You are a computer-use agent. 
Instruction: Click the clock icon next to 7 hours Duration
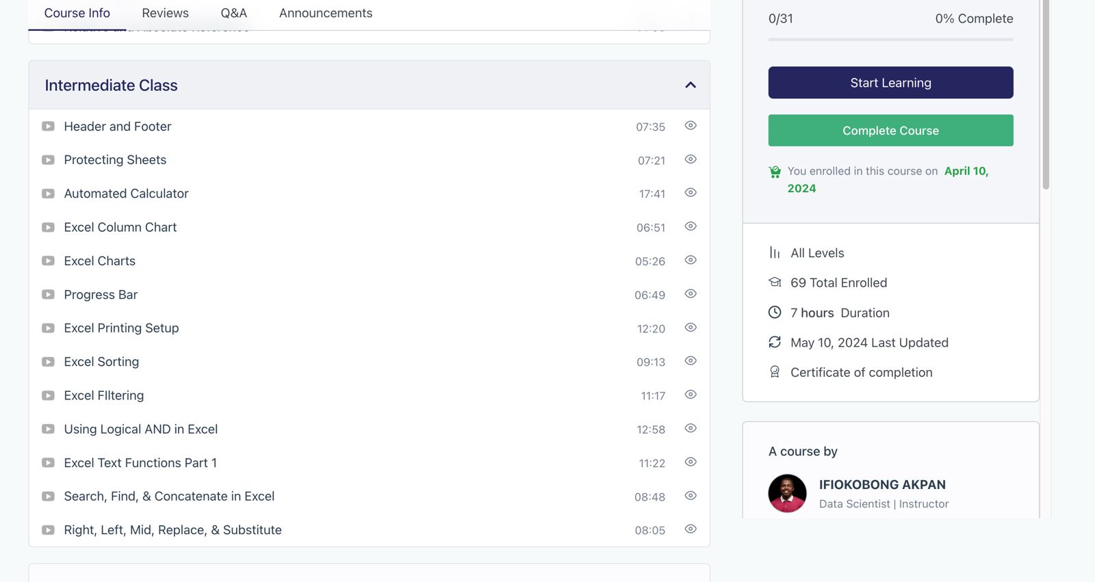[775, 313]
